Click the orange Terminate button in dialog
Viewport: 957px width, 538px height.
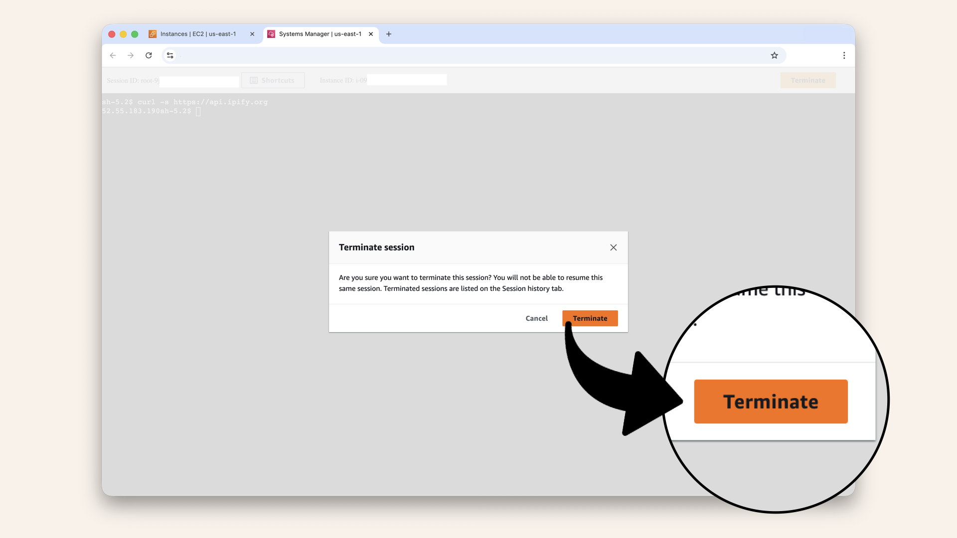point(590,318)
